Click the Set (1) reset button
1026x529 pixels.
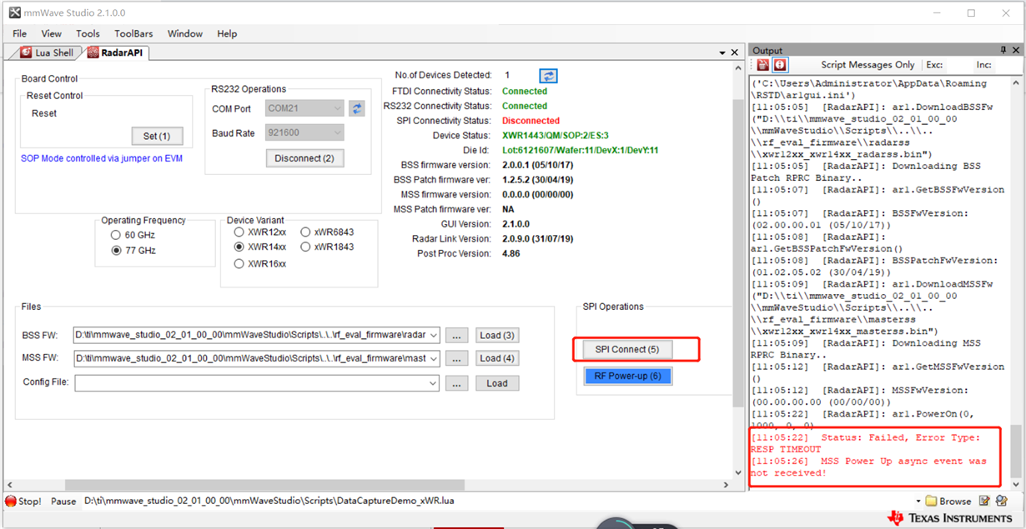[157, 136]
